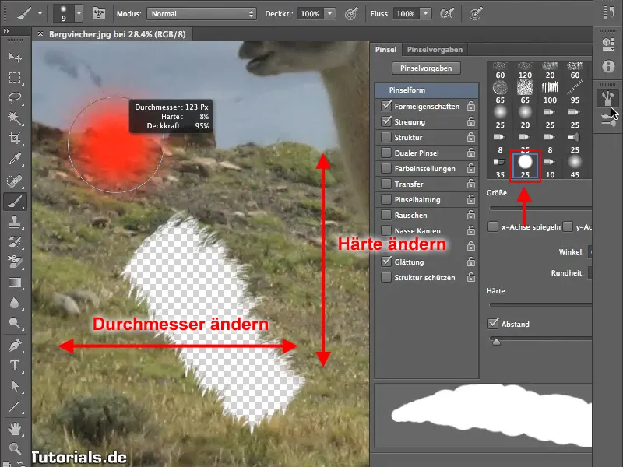Disable the Glättung checkbox
623x467 pixels.
pos(386,262)
